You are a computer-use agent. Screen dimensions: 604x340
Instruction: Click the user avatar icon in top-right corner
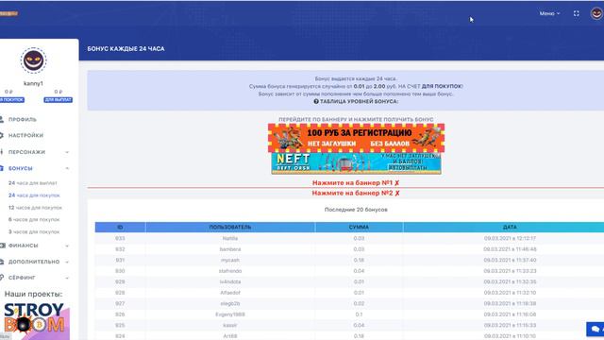tap(596, 13)
